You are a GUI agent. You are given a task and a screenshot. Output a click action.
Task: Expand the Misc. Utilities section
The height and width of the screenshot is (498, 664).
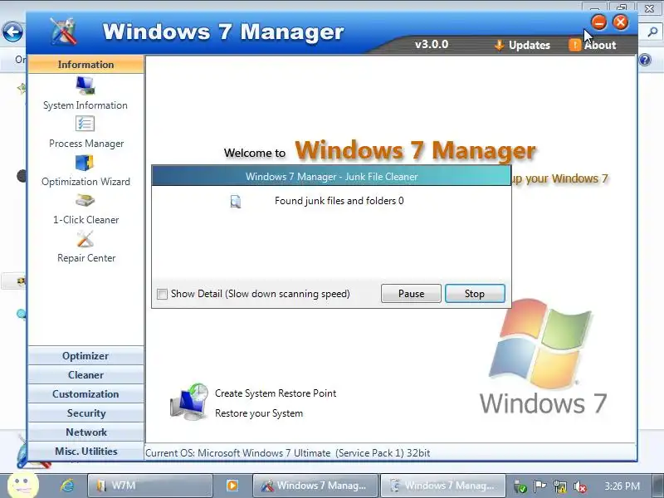86,451
